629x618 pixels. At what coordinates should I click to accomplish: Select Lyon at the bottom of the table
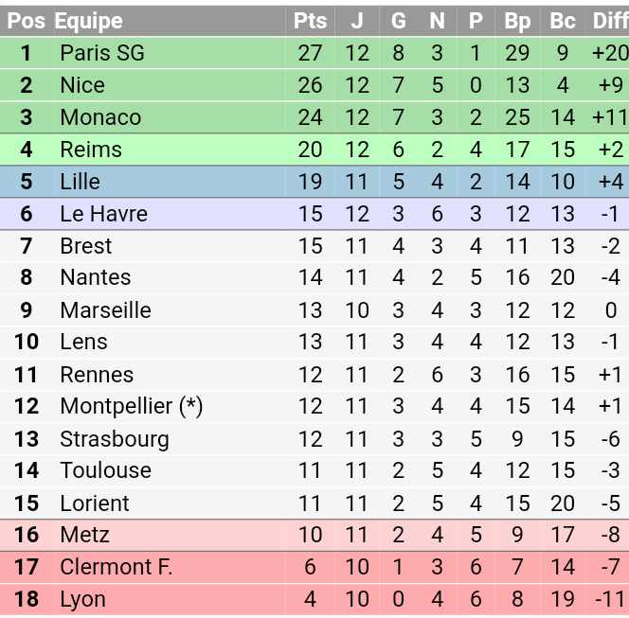(82, 600)
